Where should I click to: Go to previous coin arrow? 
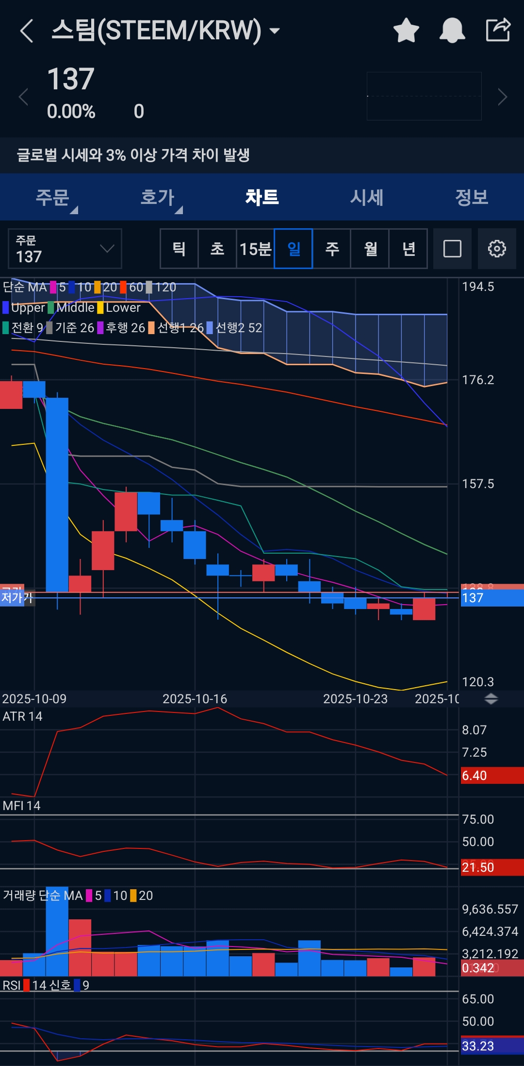point(23,97)
